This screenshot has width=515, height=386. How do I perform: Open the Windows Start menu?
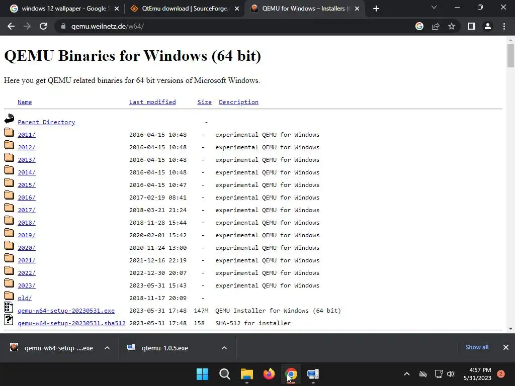click(x=202, y=374)
